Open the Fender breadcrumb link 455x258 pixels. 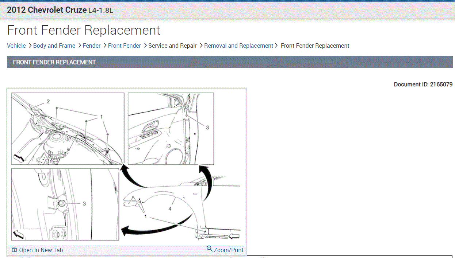point(92,46)
